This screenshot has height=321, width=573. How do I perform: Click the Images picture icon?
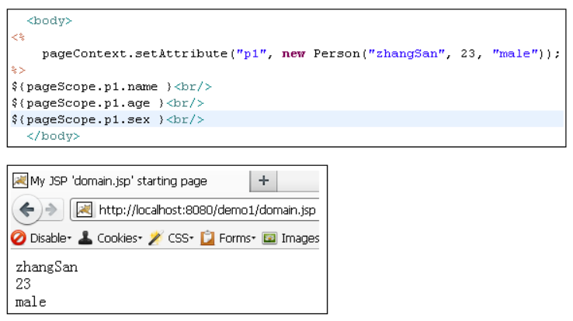[x=269, y=238]
